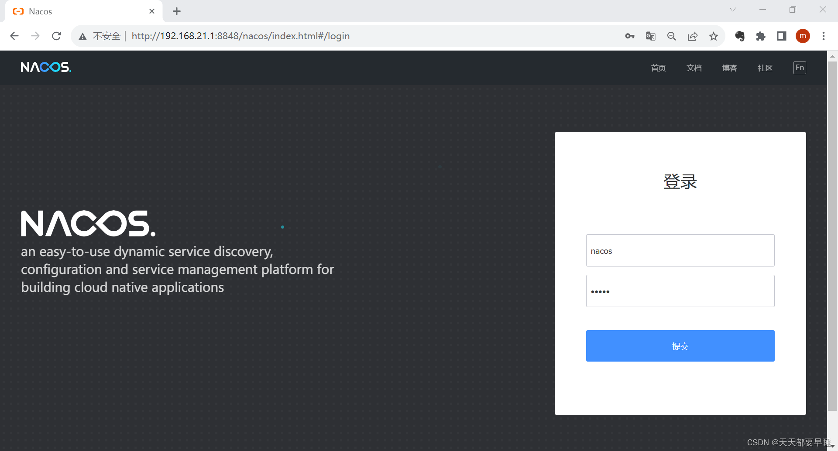Screen dimensions: 838x451
Task: Click the reading mode sidebar icon
Action: click(x=781, y=36)
